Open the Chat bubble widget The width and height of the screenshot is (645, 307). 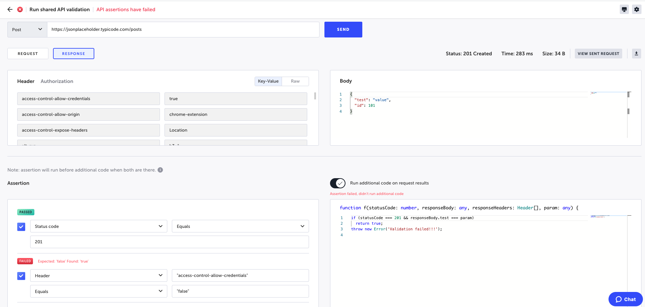click(x=625, y=299)
